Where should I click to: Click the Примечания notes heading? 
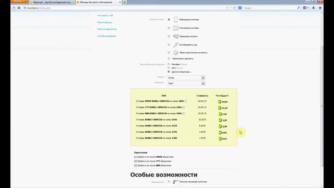pyautogui.click(x=140, y=152)
